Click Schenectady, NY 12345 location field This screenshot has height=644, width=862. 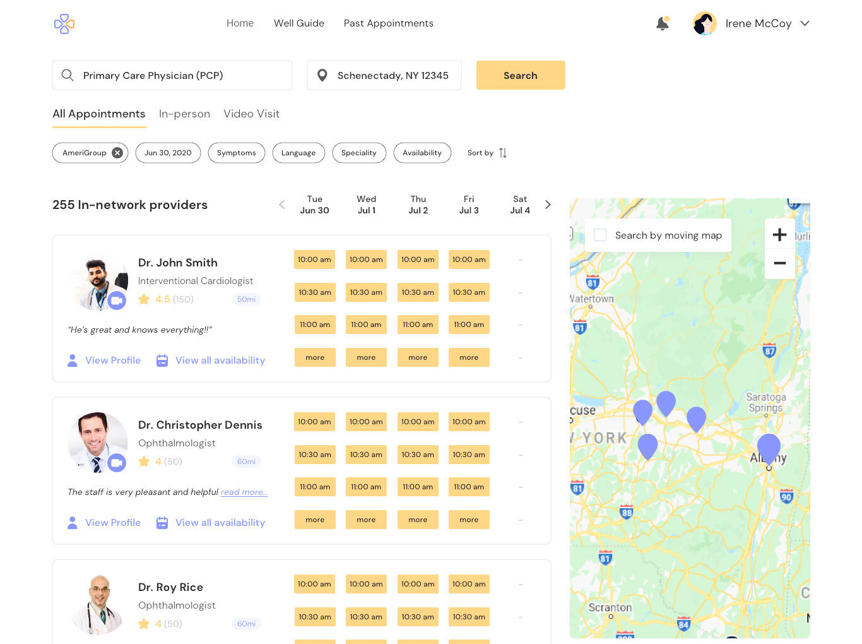click(384, 75)
